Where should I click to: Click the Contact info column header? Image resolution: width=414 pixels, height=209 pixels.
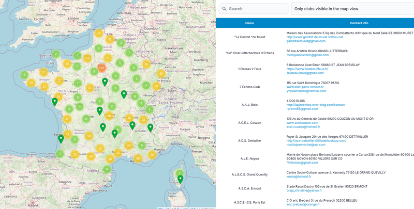point(359,23)
